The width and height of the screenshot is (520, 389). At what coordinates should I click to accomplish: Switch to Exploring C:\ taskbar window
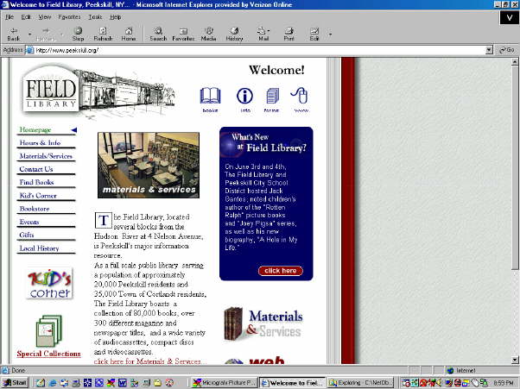tap(360, 382)
